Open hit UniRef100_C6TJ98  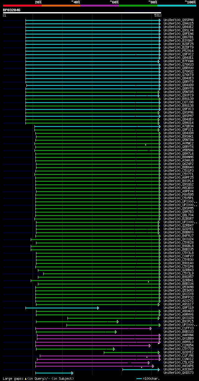coord(179,102)
